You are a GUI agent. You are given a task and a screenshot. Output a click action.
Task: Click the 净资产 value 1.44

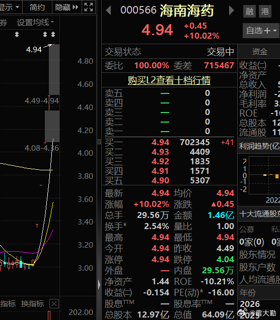tap(160, 281)
